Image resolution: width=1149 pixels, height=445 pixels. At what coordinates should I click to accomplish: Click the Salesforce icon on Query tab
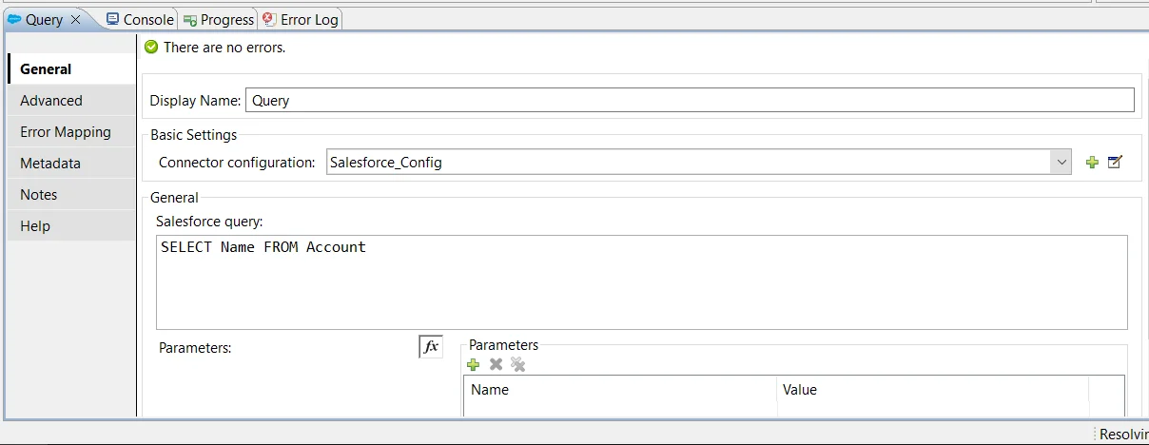[x=14, y=19]
